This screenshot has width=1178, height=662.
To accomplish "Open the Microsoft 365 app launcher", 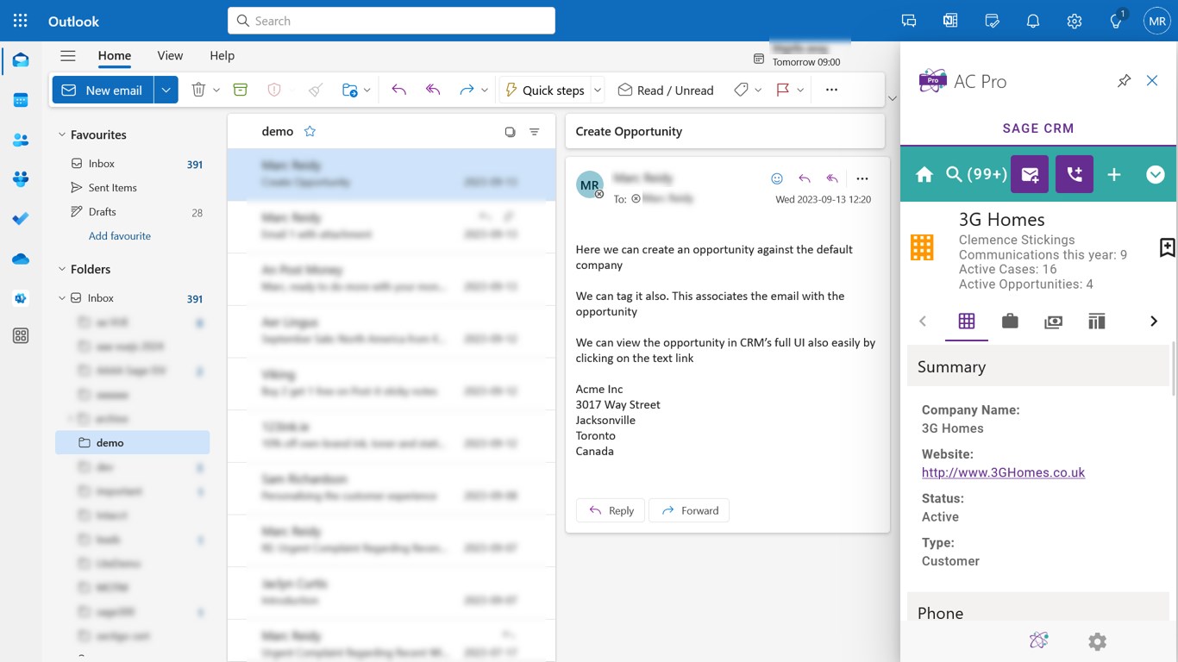I will tap(21, 21).
